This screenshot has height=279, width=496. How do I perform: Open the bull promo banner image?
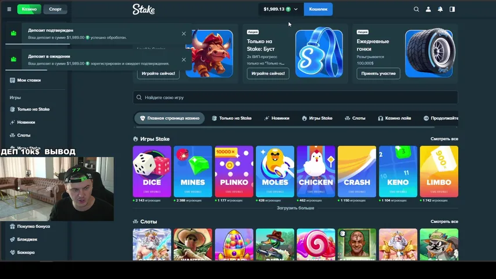[x=209, y=53]
